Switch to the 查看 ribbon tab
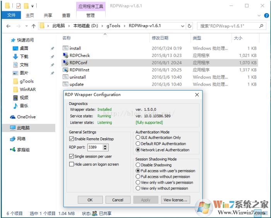Screen dimensions: 271x218 click(66, 15)
